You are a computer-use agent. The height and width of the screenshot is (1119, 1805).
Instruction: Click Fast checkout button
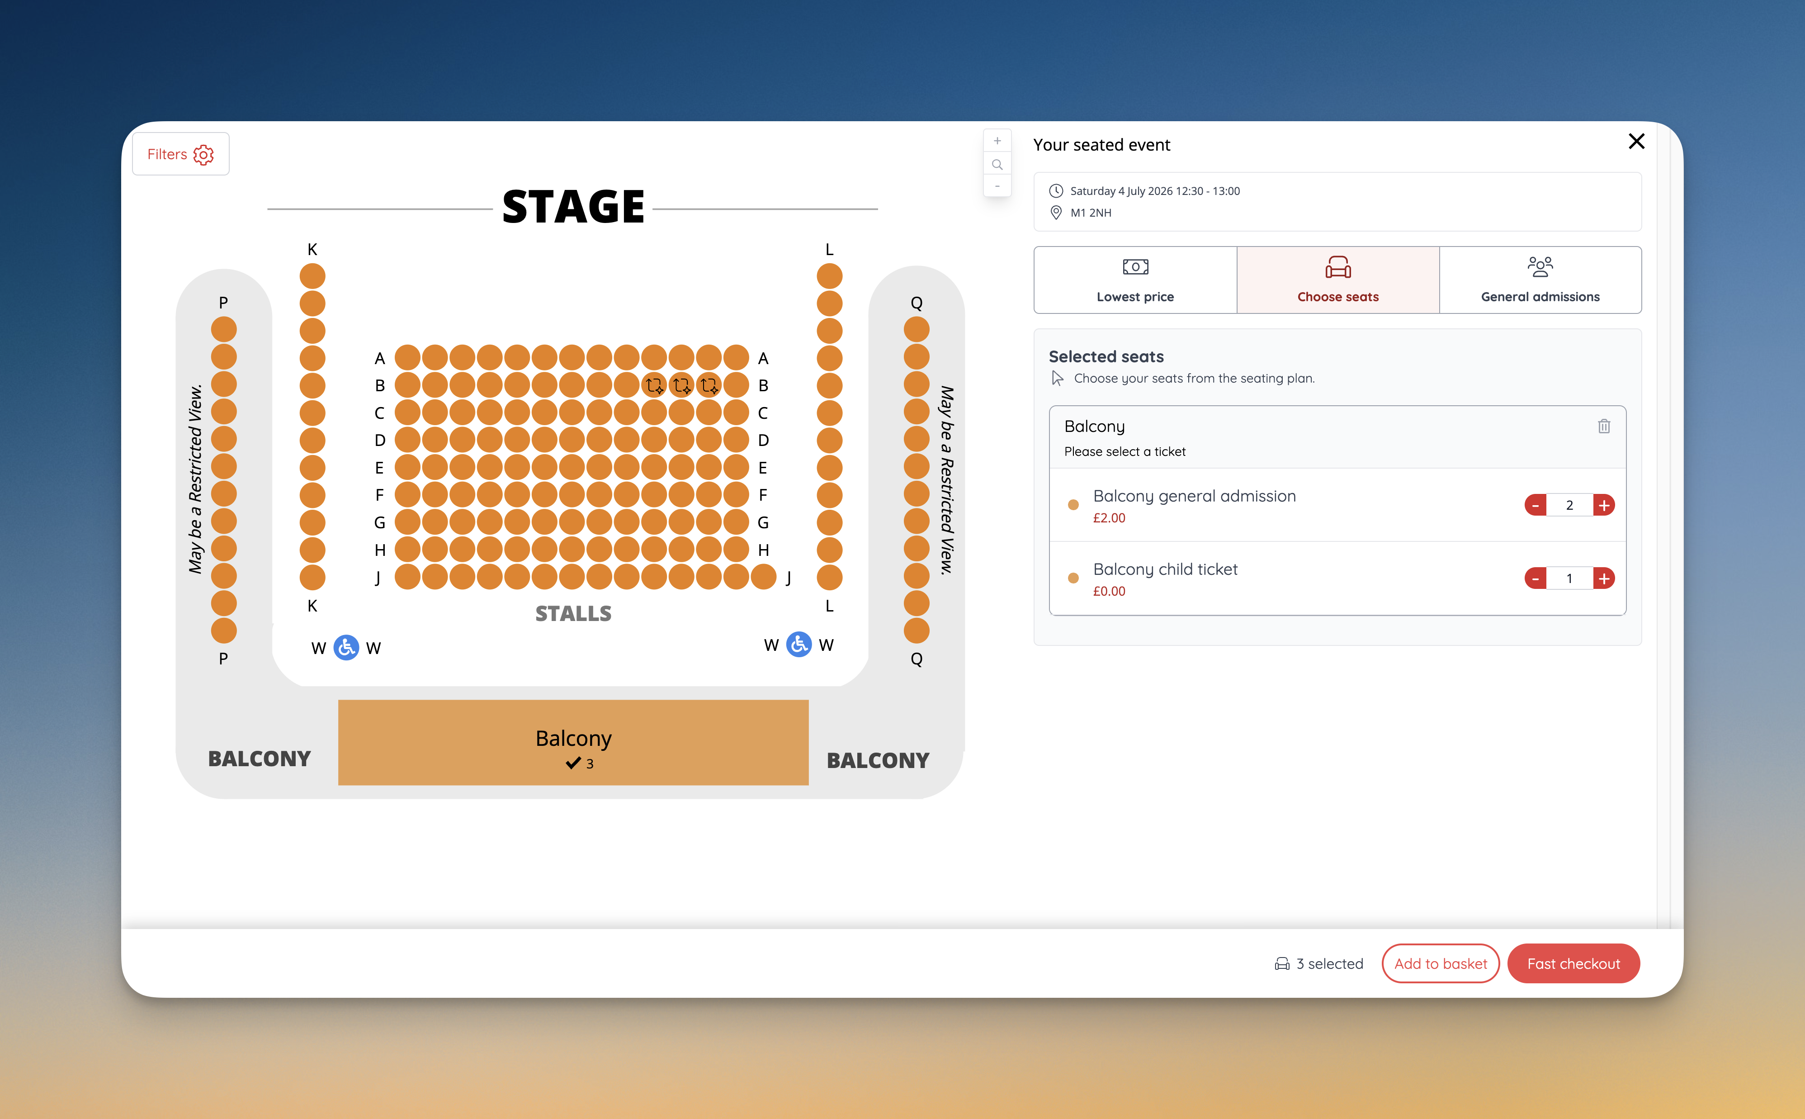click(1573, 963)
